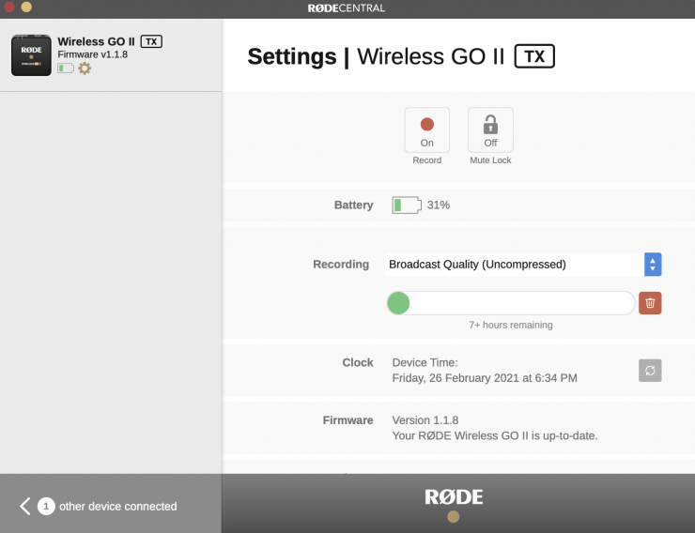
Task: Click the RØDE Central window title
Action: (x=347, y=8)
